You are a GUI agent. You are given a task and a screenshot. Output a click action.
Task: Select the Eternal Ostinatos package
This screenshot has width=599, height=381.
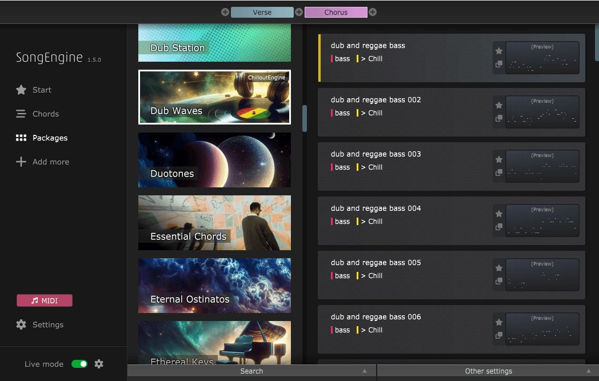coord(214,286)
